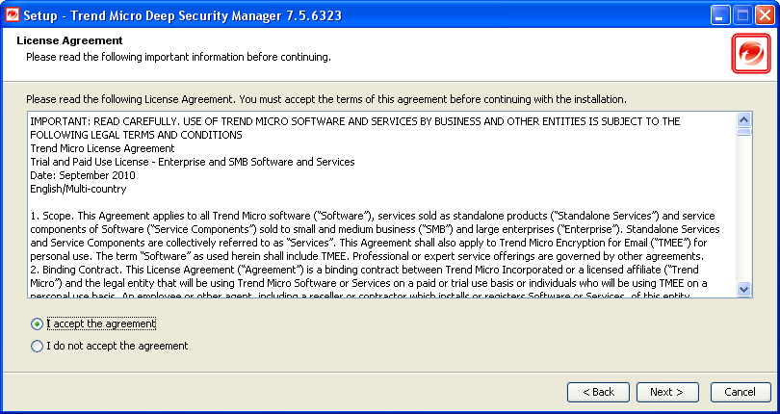Choose "I do not accept the agreement"
The height and width of the screenshot is (414, 780).
point(38,347)
